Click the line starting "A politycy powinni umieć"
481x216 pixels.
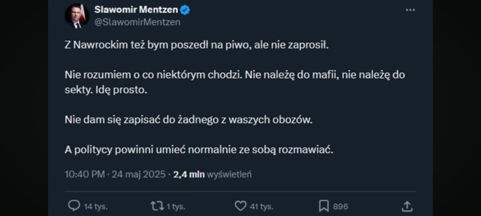(199, 150)
